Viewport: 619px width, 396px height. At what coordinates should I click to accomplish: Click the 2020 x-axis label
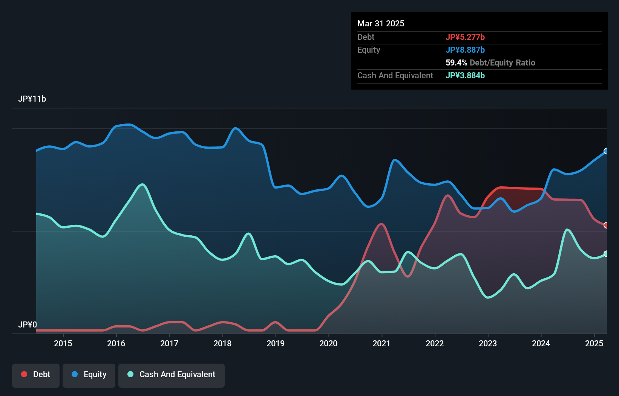(328, 343)
